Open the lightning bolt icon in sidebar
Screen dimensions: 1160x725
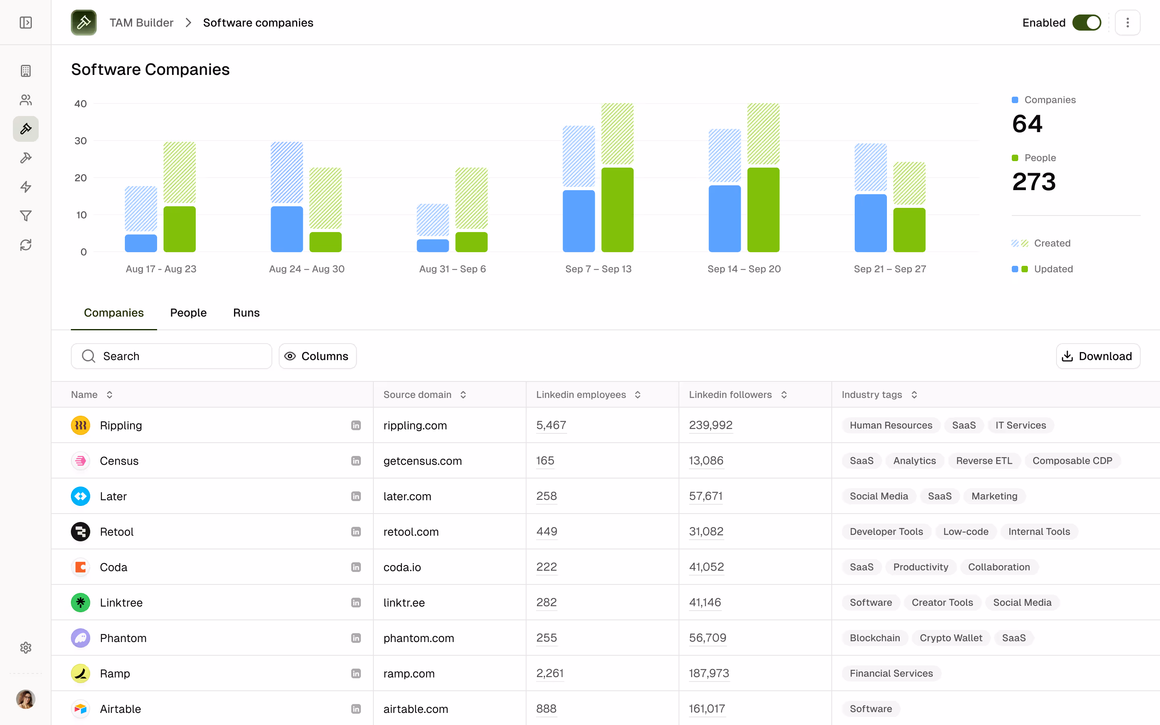26,186
